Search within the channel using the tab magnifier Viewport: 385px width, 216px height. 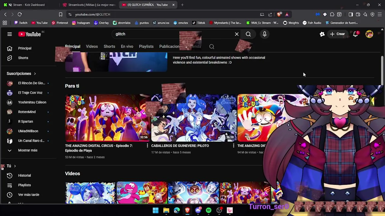(x=212, y=46)
